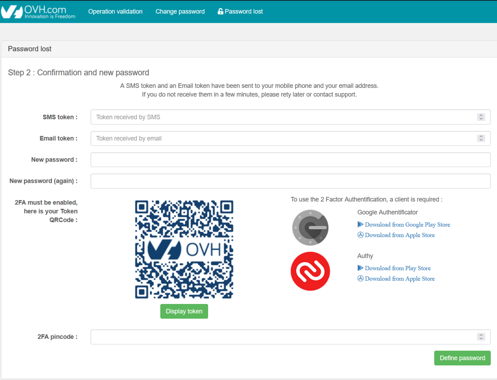Click the lock icon beside Password lost
This screenshot has width=497, height=380.
tap(220, 11)
